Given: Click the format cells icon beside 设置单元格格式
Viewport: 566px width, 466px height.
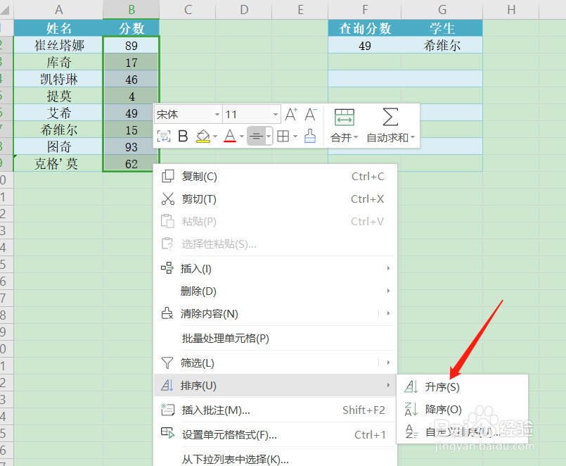Looking at the screenshot, I should 167,433.
